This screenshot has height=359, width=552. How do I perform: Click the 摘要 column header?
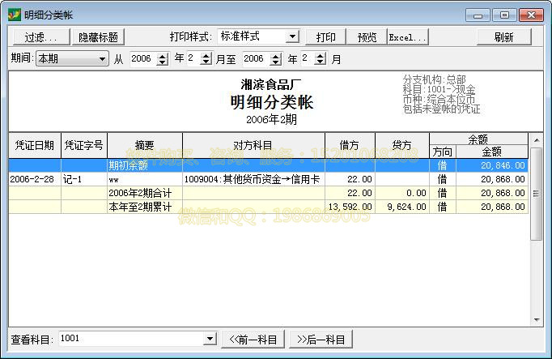coord(144,145)
